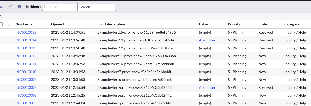Open incident INC0010006
Viewport: 311px width, 106px height.
(26, 95)
